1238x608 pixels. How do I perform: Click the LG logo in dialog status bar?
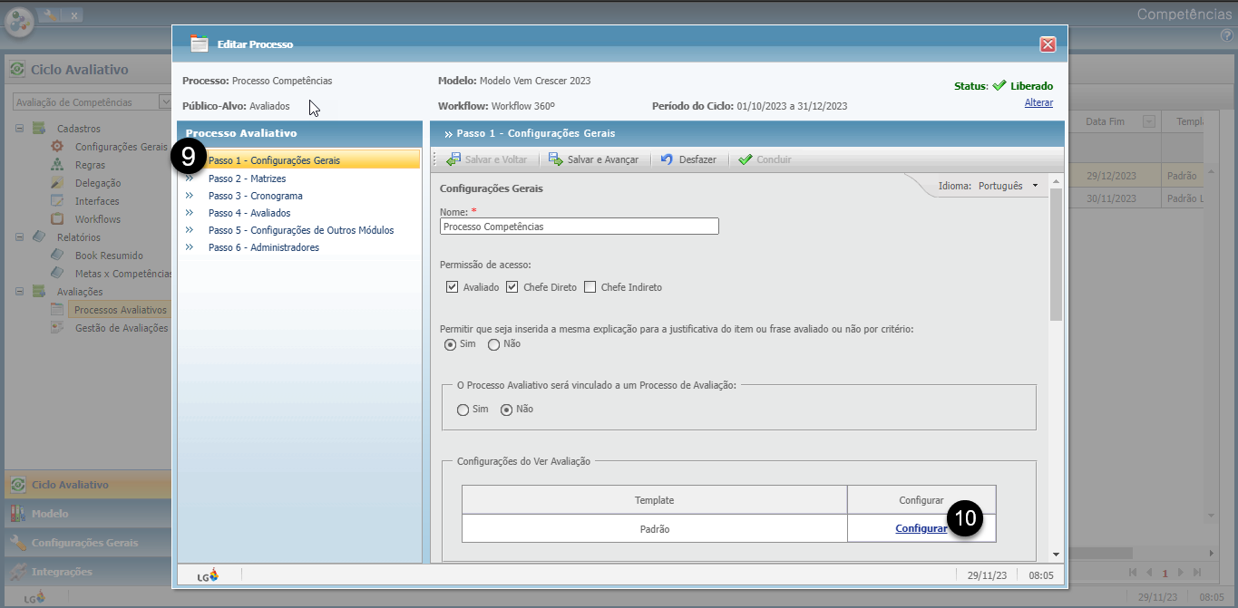[x=209, y=574]
